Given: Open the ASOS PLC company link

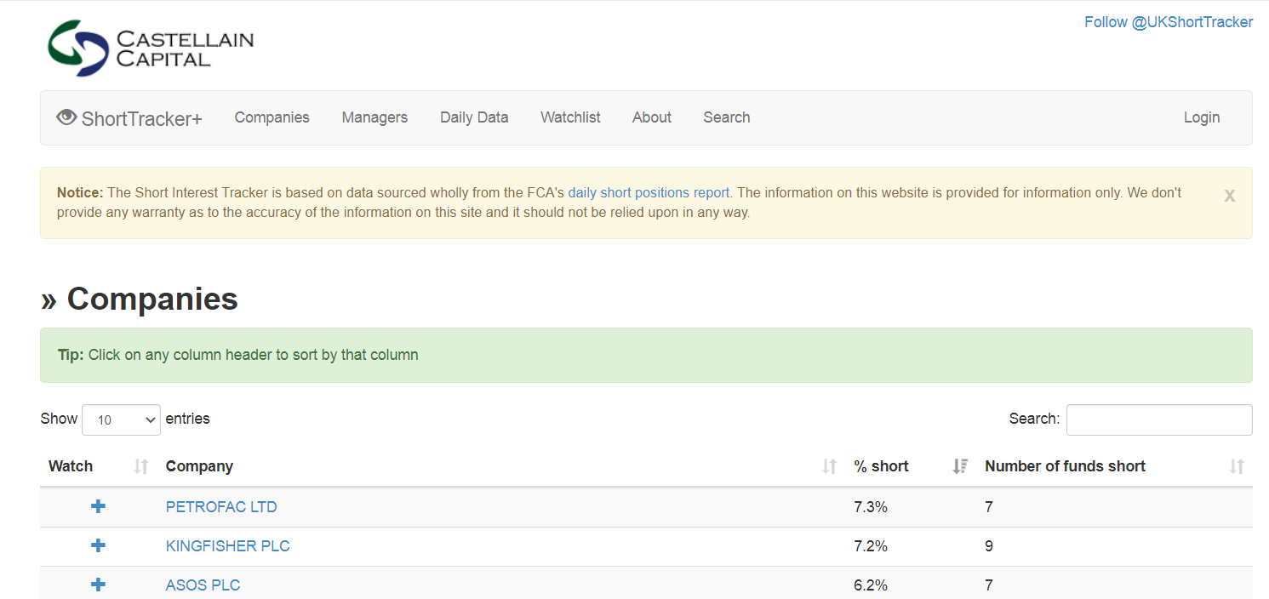Looking at the screenshot, I should click(x=203, y=585).
